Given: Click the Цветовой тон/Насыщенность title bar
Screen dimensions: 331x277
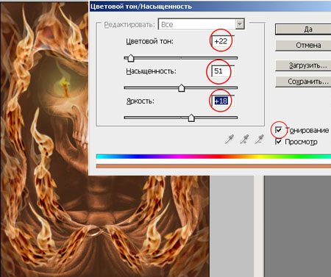Looking at the screenshot, I should [x=210, y=6].
